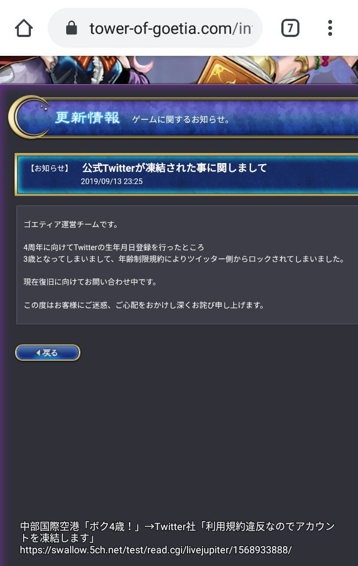
Task: Click the notice title about 公式Twitter凍結
Action: 175,168
